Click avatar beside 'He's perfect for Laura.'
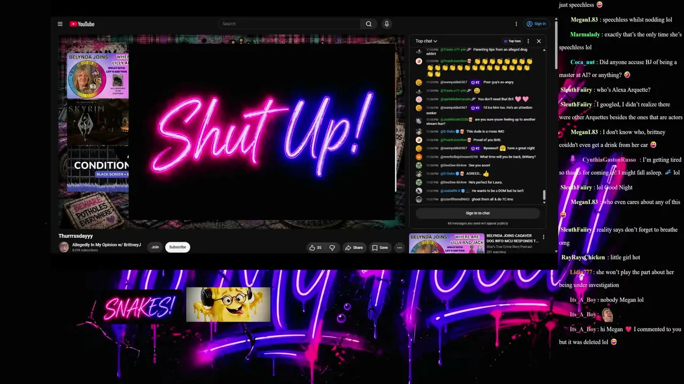The width and height of the screenshot is (684, 384). click(419, 182)
